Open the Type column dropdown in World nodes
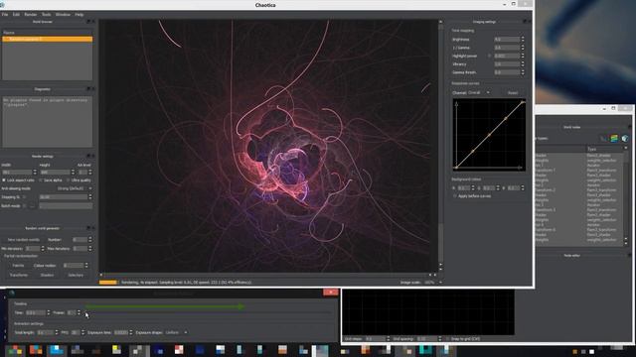Viewport: 636px width, 357px height. pyautogui.click(x=626, y=149)
